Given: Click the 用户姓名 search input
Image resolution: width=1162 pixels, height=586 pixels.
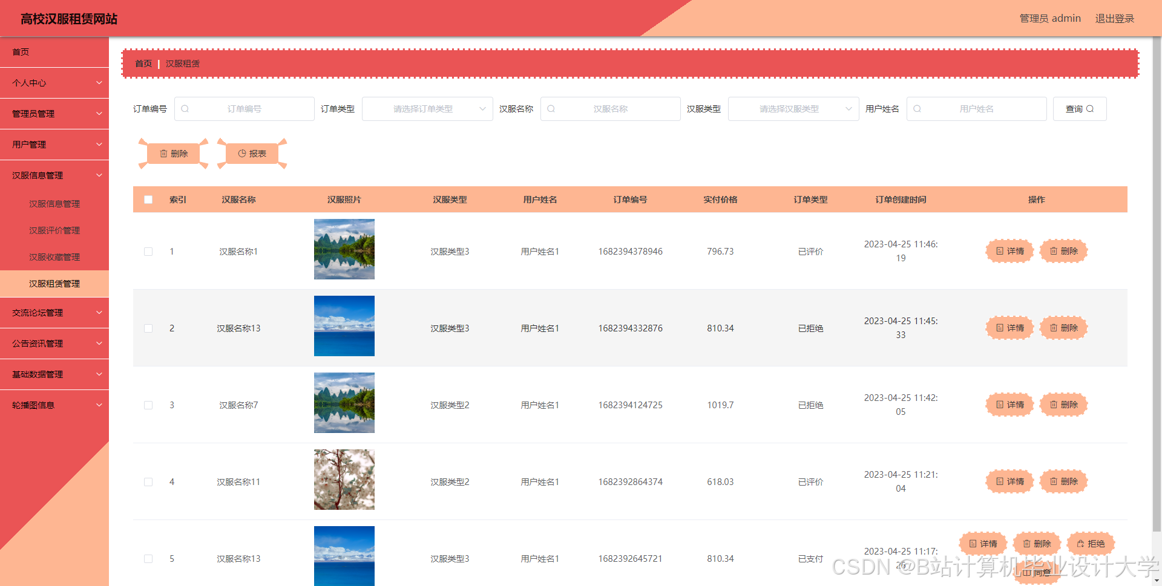Looking at the screenshot, I should coord(976,109).
